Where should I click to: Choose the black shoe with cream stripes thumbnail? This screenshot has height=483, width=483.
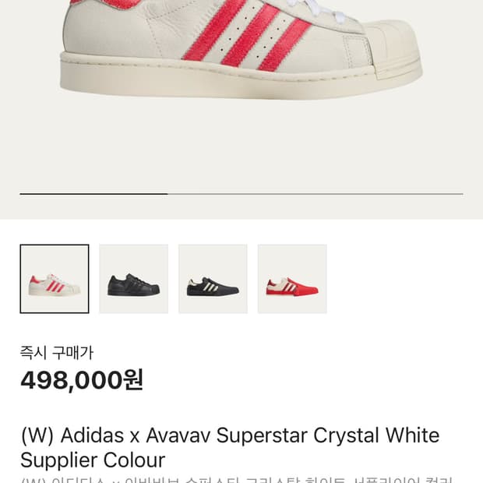pyautogui.click(x=213, y=279)
